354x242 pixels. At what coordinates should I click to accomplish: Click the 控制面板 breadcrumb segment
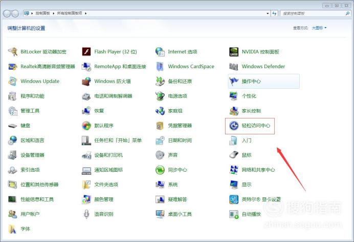42,13
